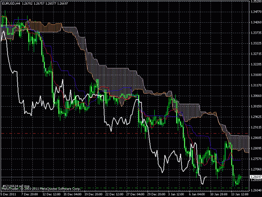Click the 3 Jan 12:00 time label
The width and height of the screenshot is (262, 197).
(x=176, y=194)
